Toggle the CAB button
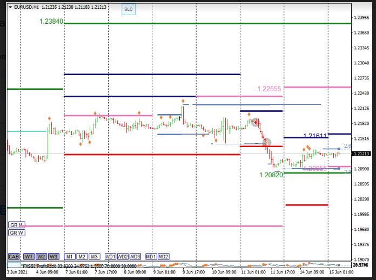376x280 pixels. coord(15,256)
